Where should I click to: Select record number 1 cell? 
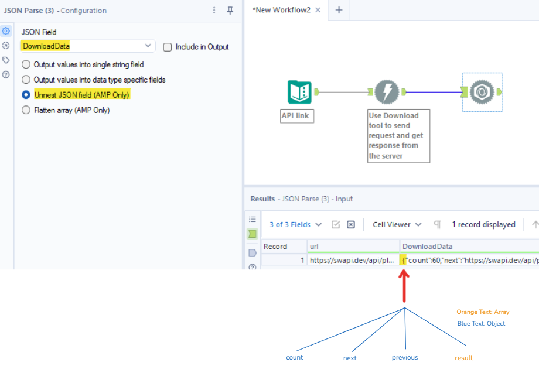[x=284, y=260]
